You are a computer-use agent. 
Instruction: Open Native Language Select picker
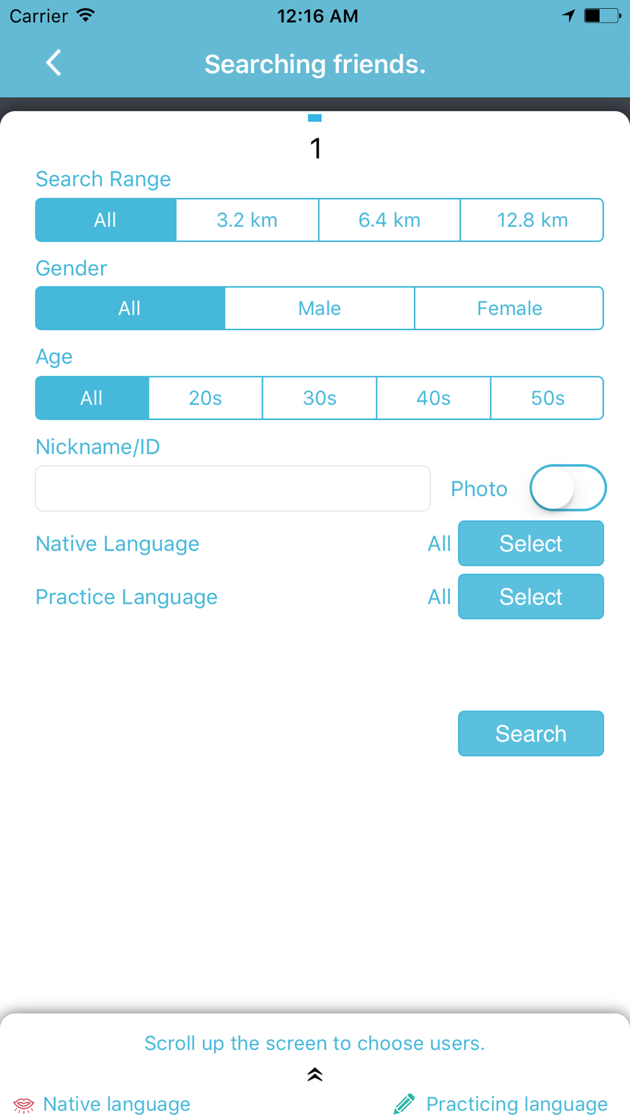click(x=530, y=544)
